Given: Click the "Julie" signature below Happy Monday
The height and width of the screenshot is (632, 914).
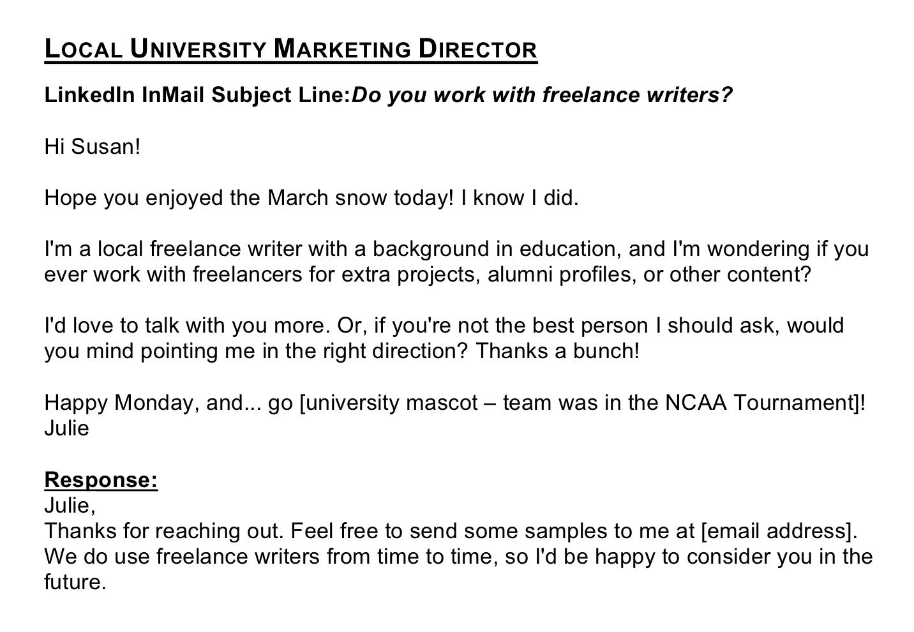Looking at the screenshot, I should (x=66, y=428).
